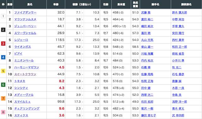Open jockey link 佐藤 翔馬
Viewport: 202px width, 119px height.
point(147,74)
